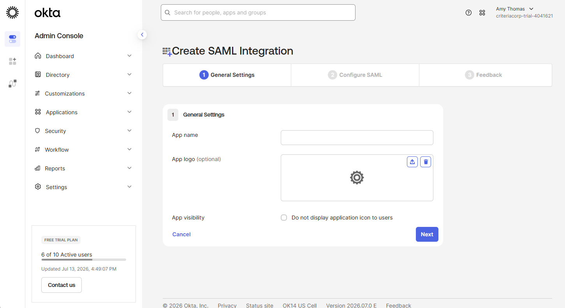Screen dimensions: 565x308
Task: Expand the Reports menu chevron
Action: [x=129, y=168]
